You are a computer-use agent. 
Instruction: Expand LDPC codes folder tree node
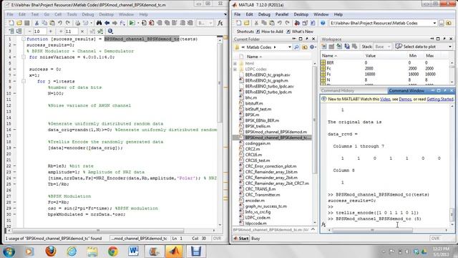[x=235, y=70]
